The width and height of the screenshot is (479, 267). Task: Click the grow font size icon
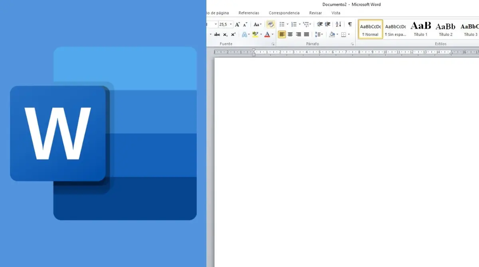click(x=238, y=24)
